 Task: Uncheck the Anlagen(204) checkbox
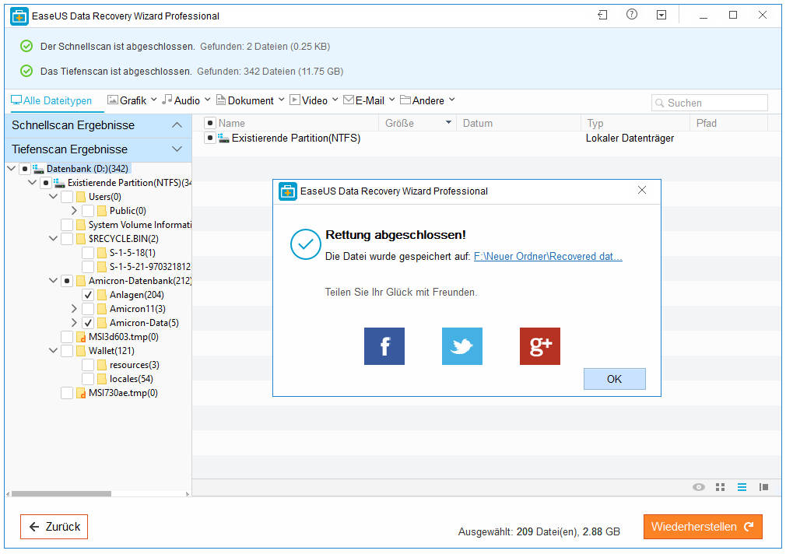[88, 295]
